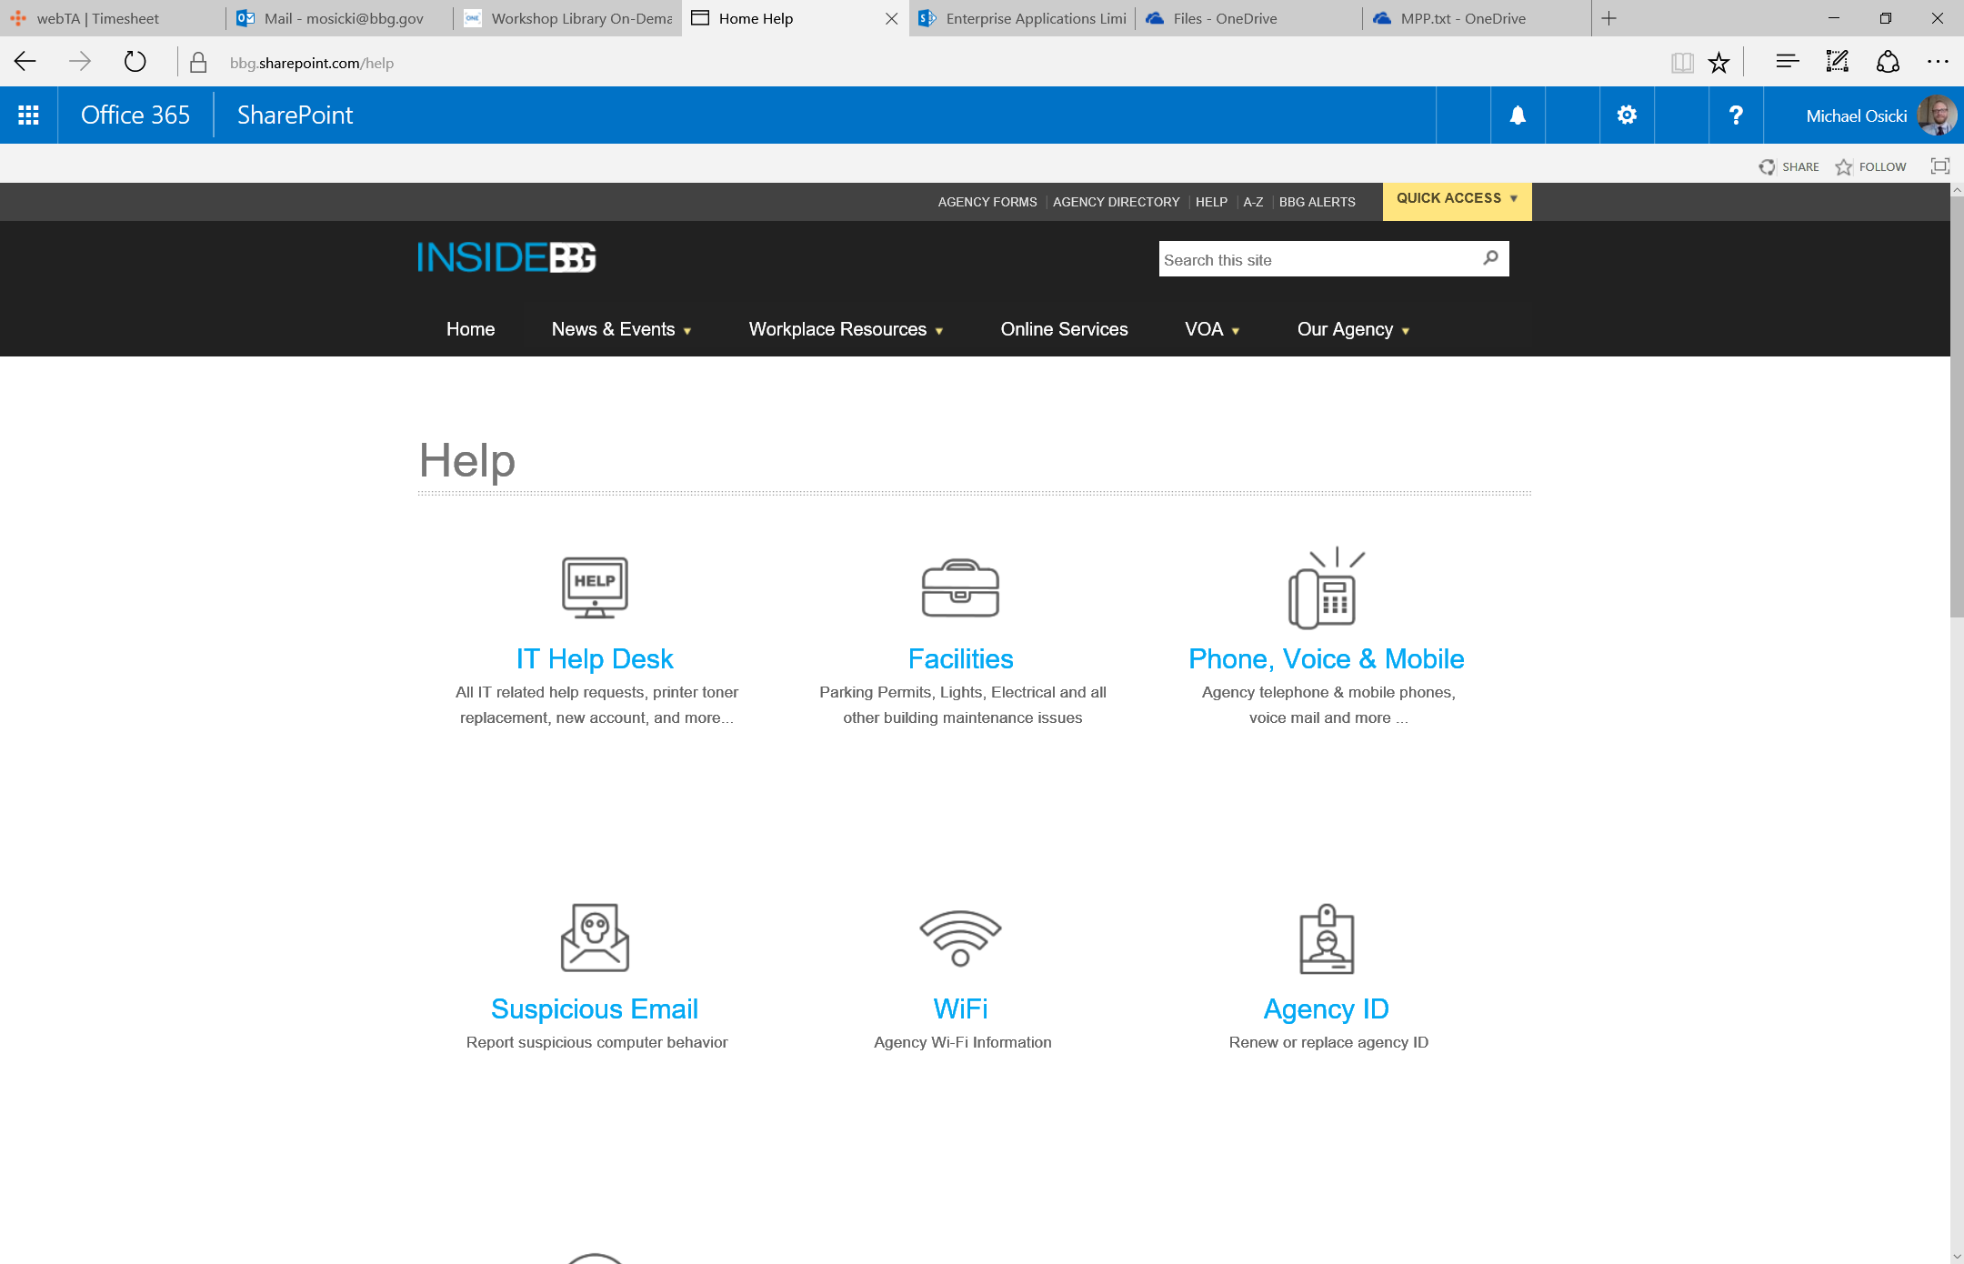
Task: Open Agency Forms top link
Action: (987, 202)
